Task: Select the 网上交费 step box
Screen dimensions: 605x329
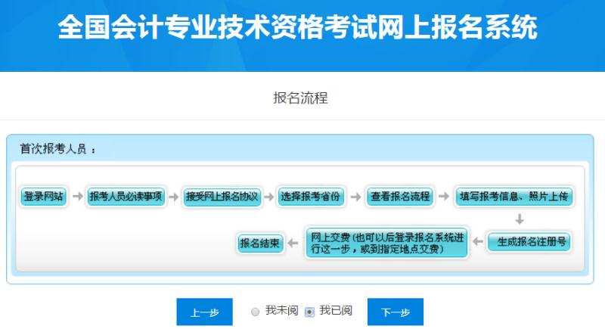Action: point(386,242)
